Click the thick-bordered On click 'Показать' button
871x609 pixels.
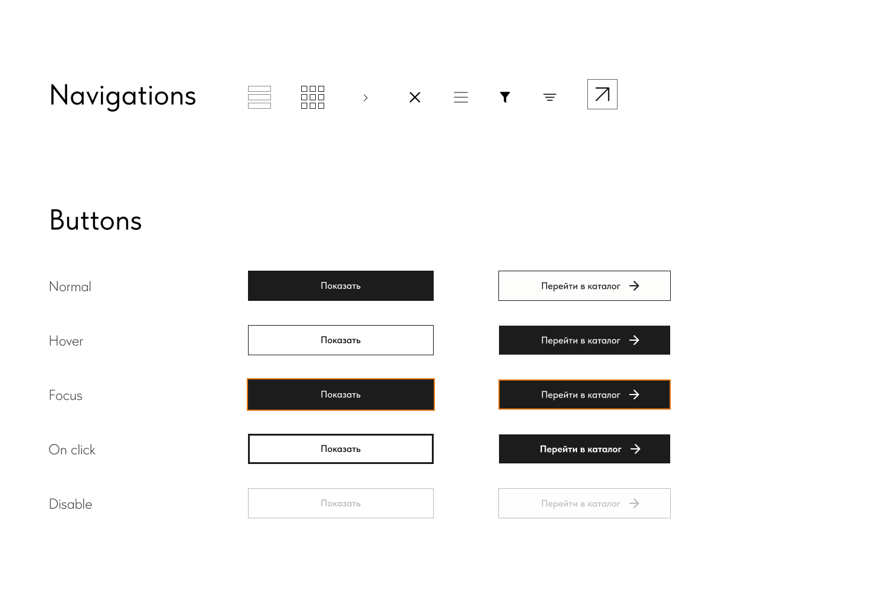click(x=341, y=449)
